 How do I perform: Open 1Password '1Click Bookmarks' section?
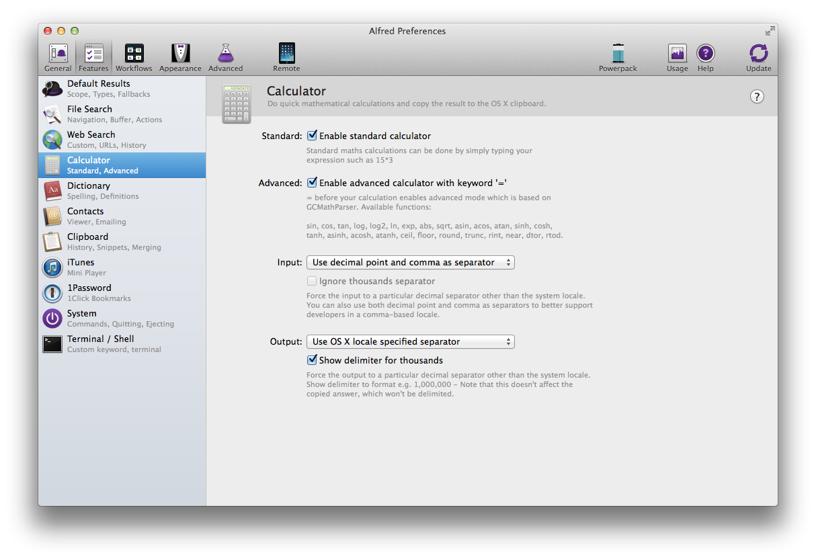tap(122, 293)
